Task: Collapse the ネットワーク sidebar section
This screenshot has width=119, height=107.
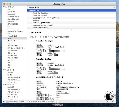Action: pos(4,70)
